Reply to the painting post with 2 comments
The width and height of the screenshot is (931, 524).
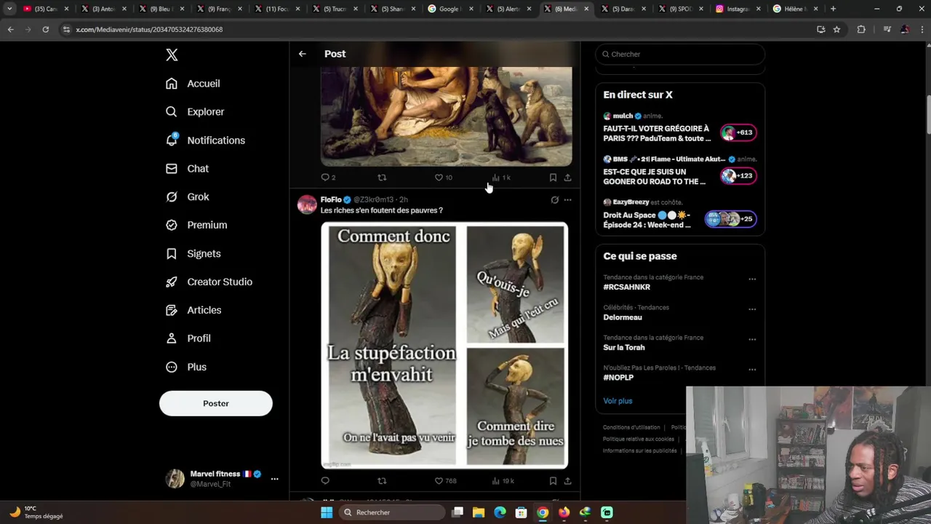pyautogui.click(x=328, y=178)
